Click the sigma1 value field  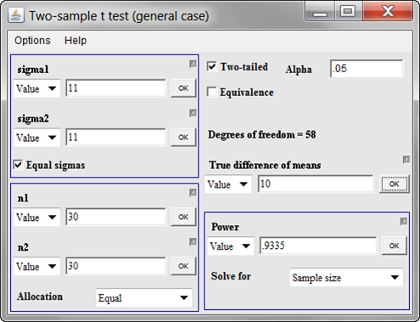tap(115, 88)
